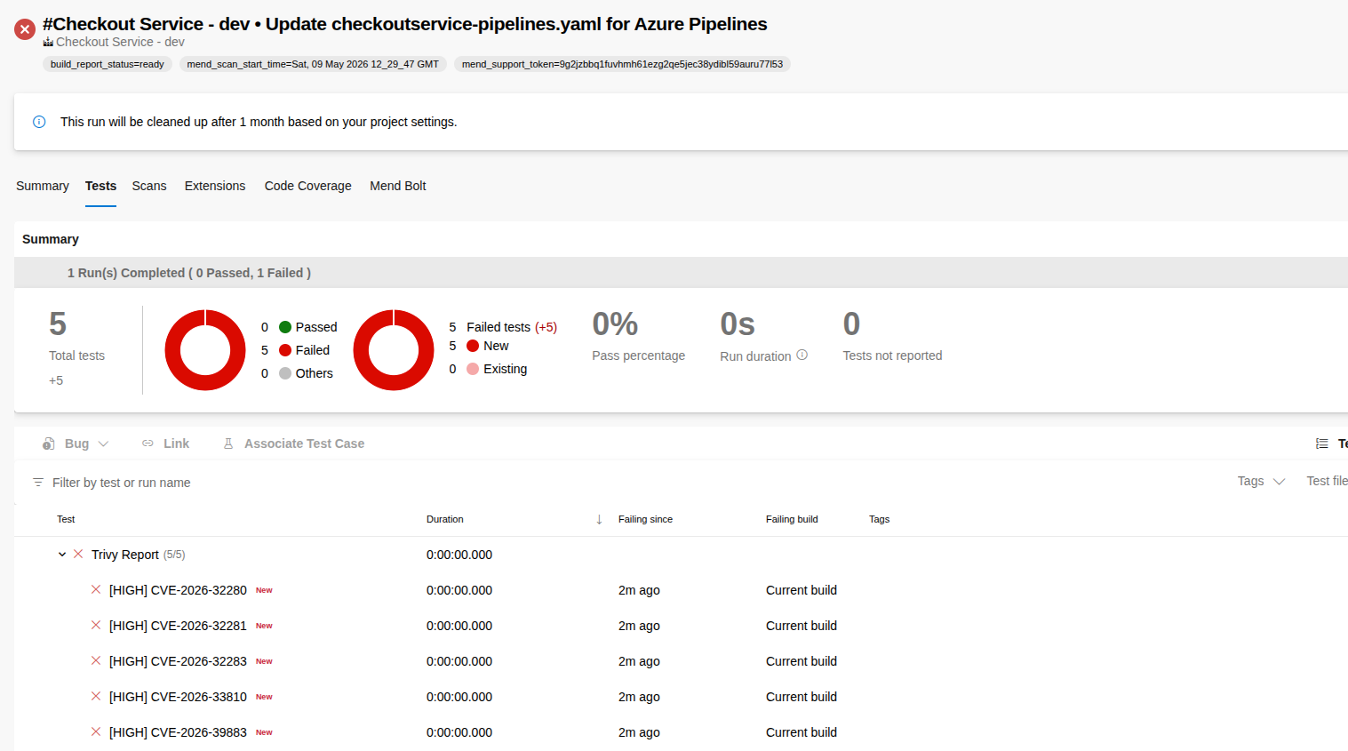The image size is (1348, 751).
Task: Click the Tags column header
Action: point(879,519)
